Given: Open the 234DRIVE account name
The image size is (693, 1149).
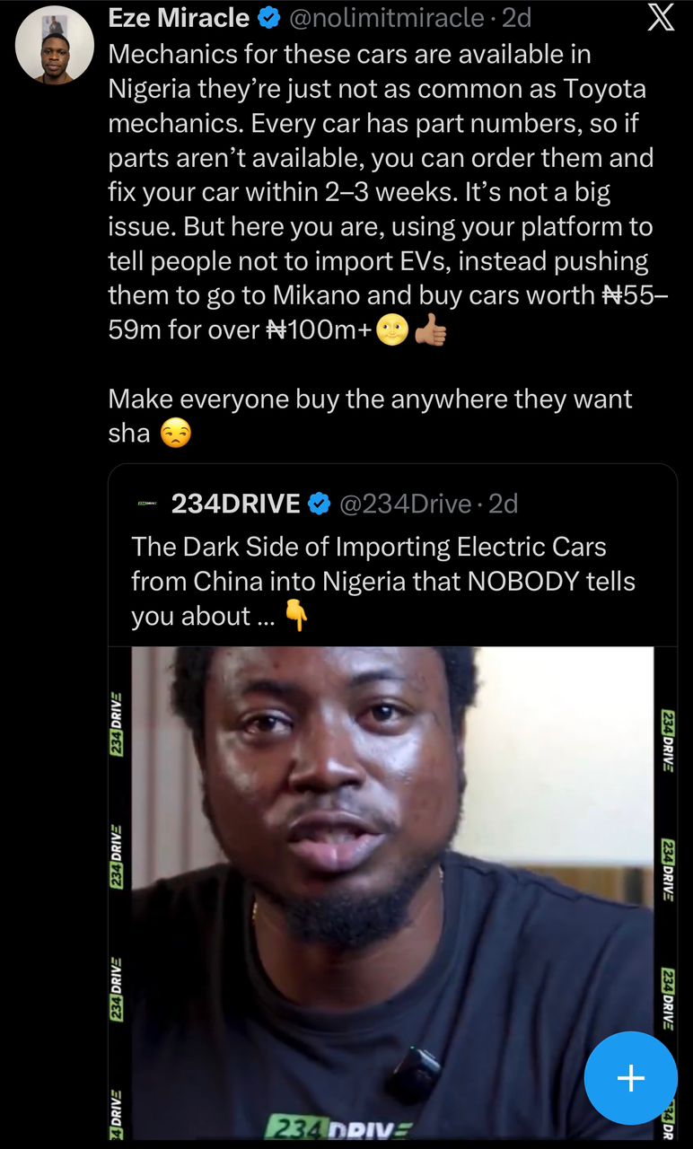Looking at the screenshot, I should [x=235, y=504].
